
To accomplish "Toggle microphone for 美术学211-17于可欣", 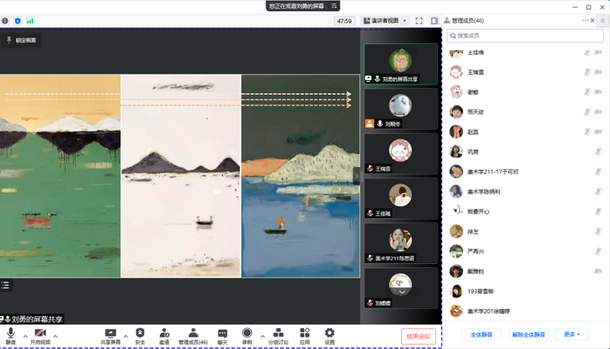I will tap(598, 172).
